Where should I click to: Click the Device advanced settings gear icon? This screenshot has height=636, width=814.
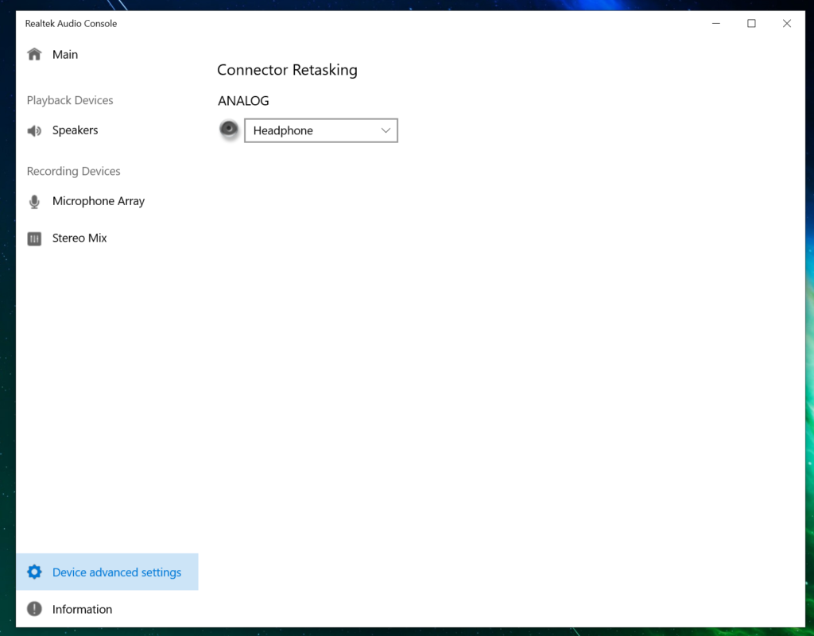34,572
